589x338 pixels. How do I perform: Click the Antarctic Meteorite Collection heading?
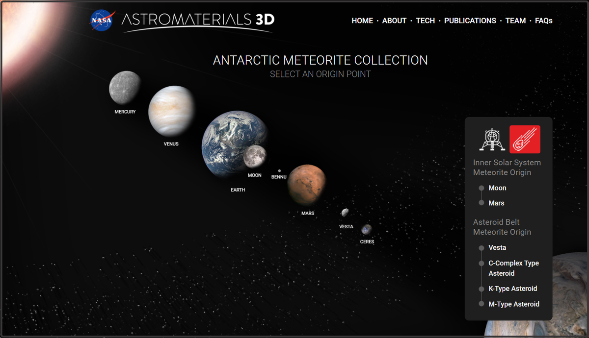(321, 60)
